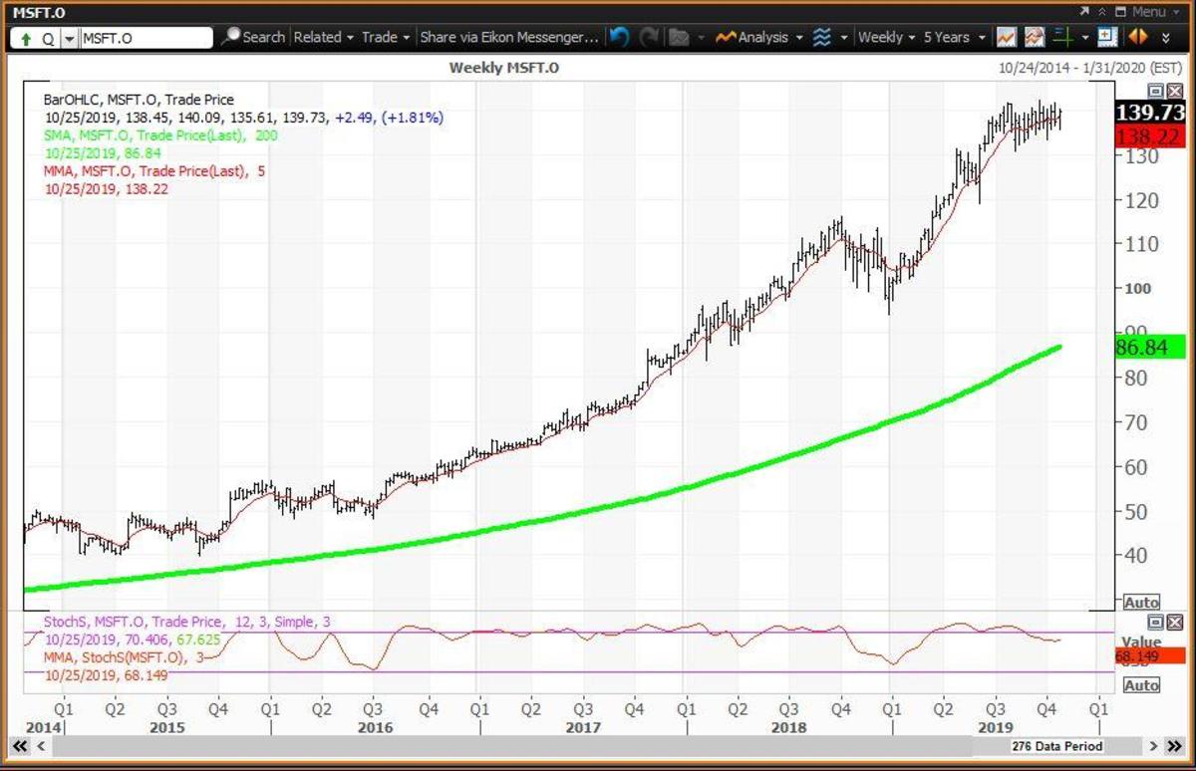Click the crosshair cursor tool icon
Screen dimensions: 1196x771
pos(1063,37)
